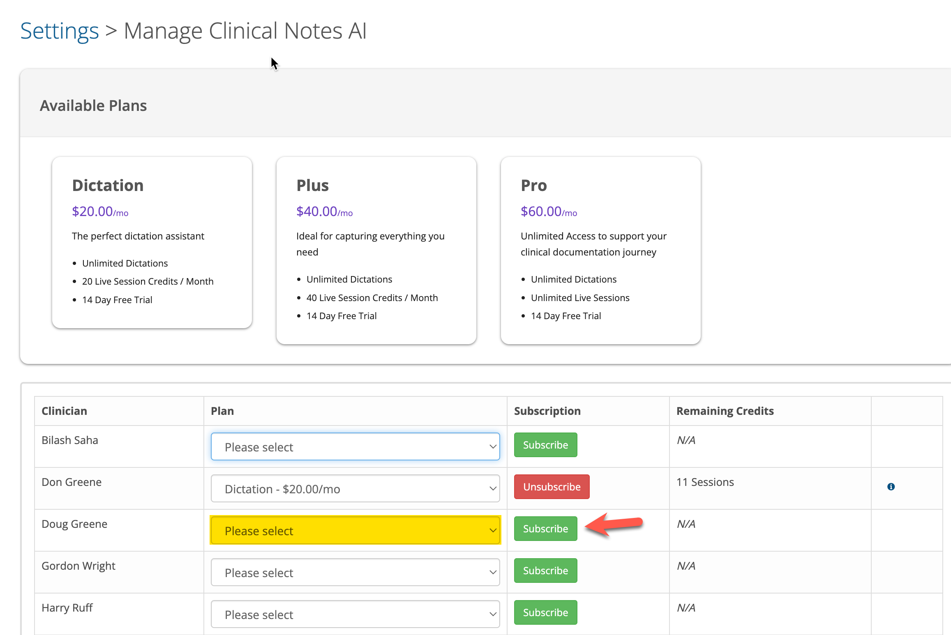Open the Settings breadcrumb link

pos(60,31)
